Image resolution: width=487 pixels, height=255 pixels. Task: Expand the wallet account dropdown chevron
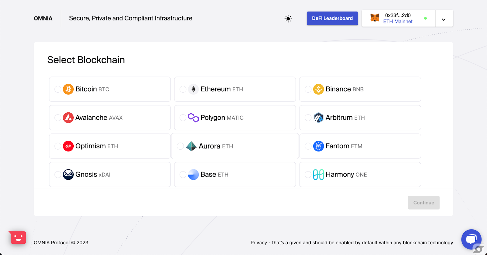point(444,19)
